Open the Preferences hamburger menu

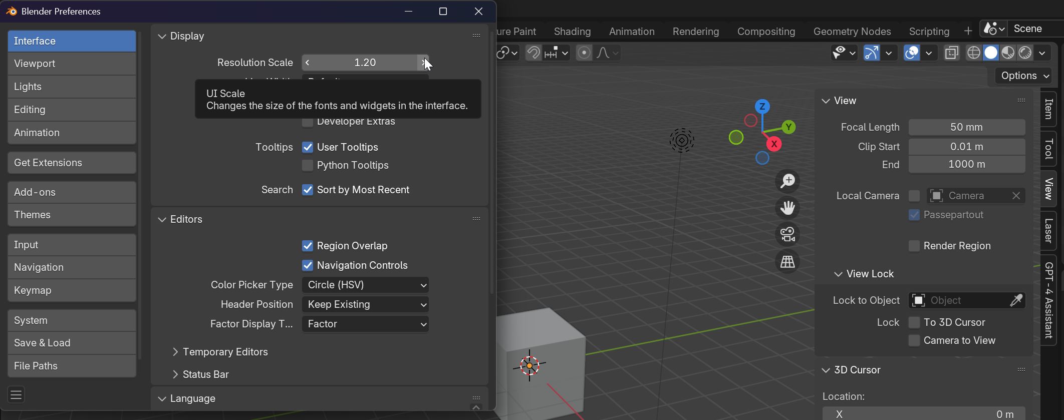(x=16, y=395)
